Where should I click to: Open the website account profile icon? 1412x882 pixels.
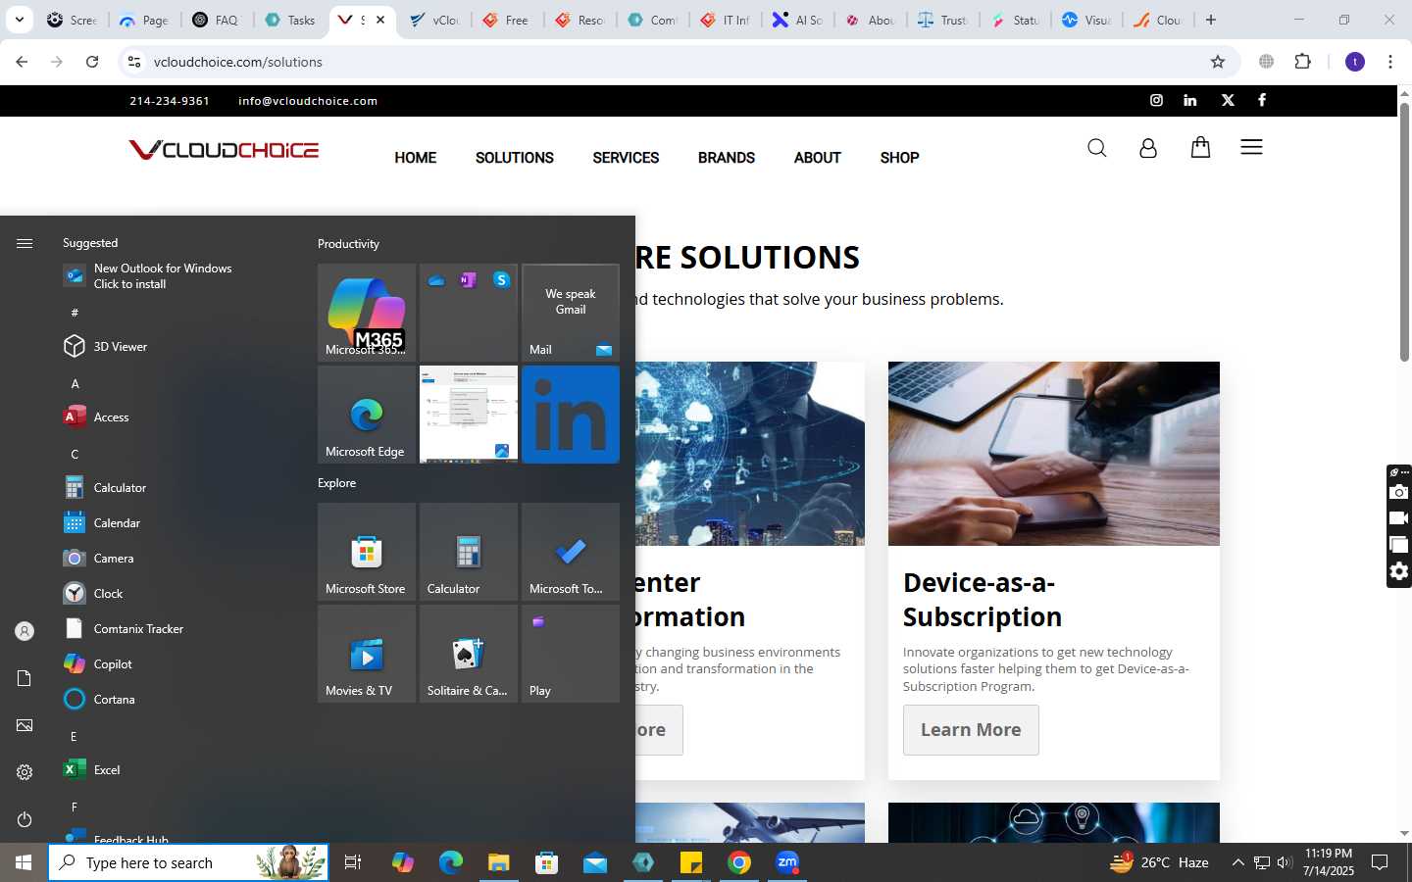tap(1148, 148)
